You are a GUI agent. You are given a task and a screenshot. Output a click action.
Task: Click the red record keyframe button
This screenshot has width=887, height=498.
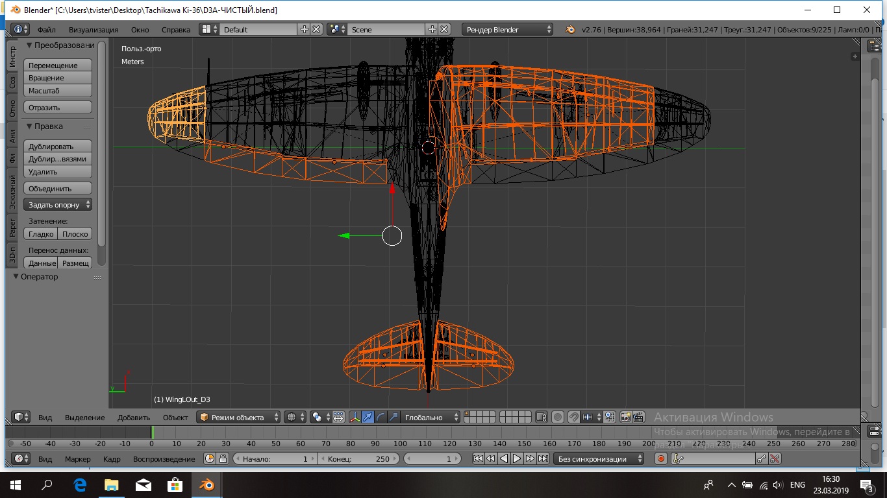(x=661, y=458)
